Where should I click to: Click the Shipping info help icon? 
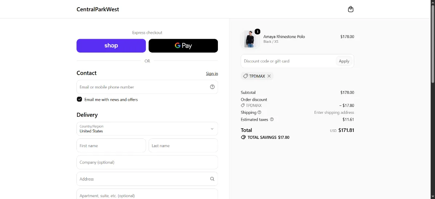pyautogui.click(x=260, y=112)
